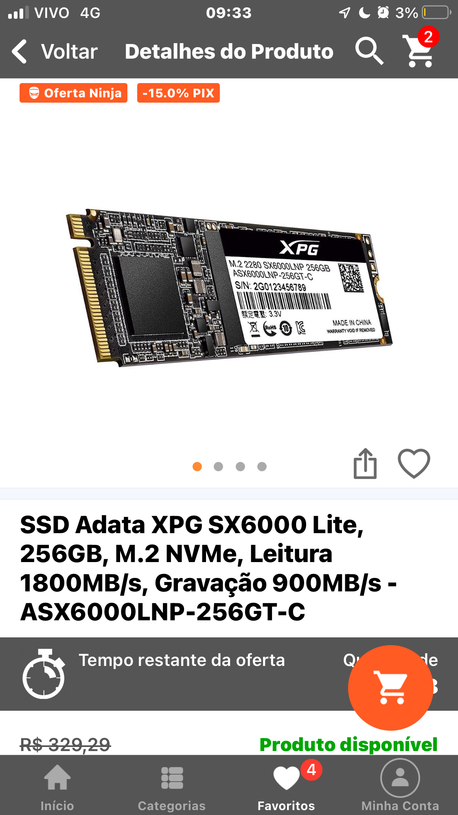Go back via Voltar label
Viewport: 458px width, 815px height.
(x=69, y=52)
